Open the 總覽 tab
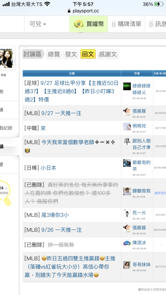 click(x=54, y=54)
